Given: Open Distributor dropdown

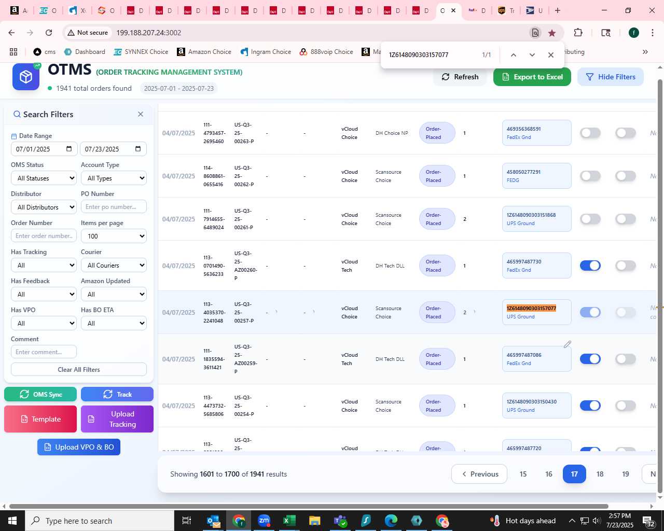Looking at the screenshot, I should [x=44, y=207].
